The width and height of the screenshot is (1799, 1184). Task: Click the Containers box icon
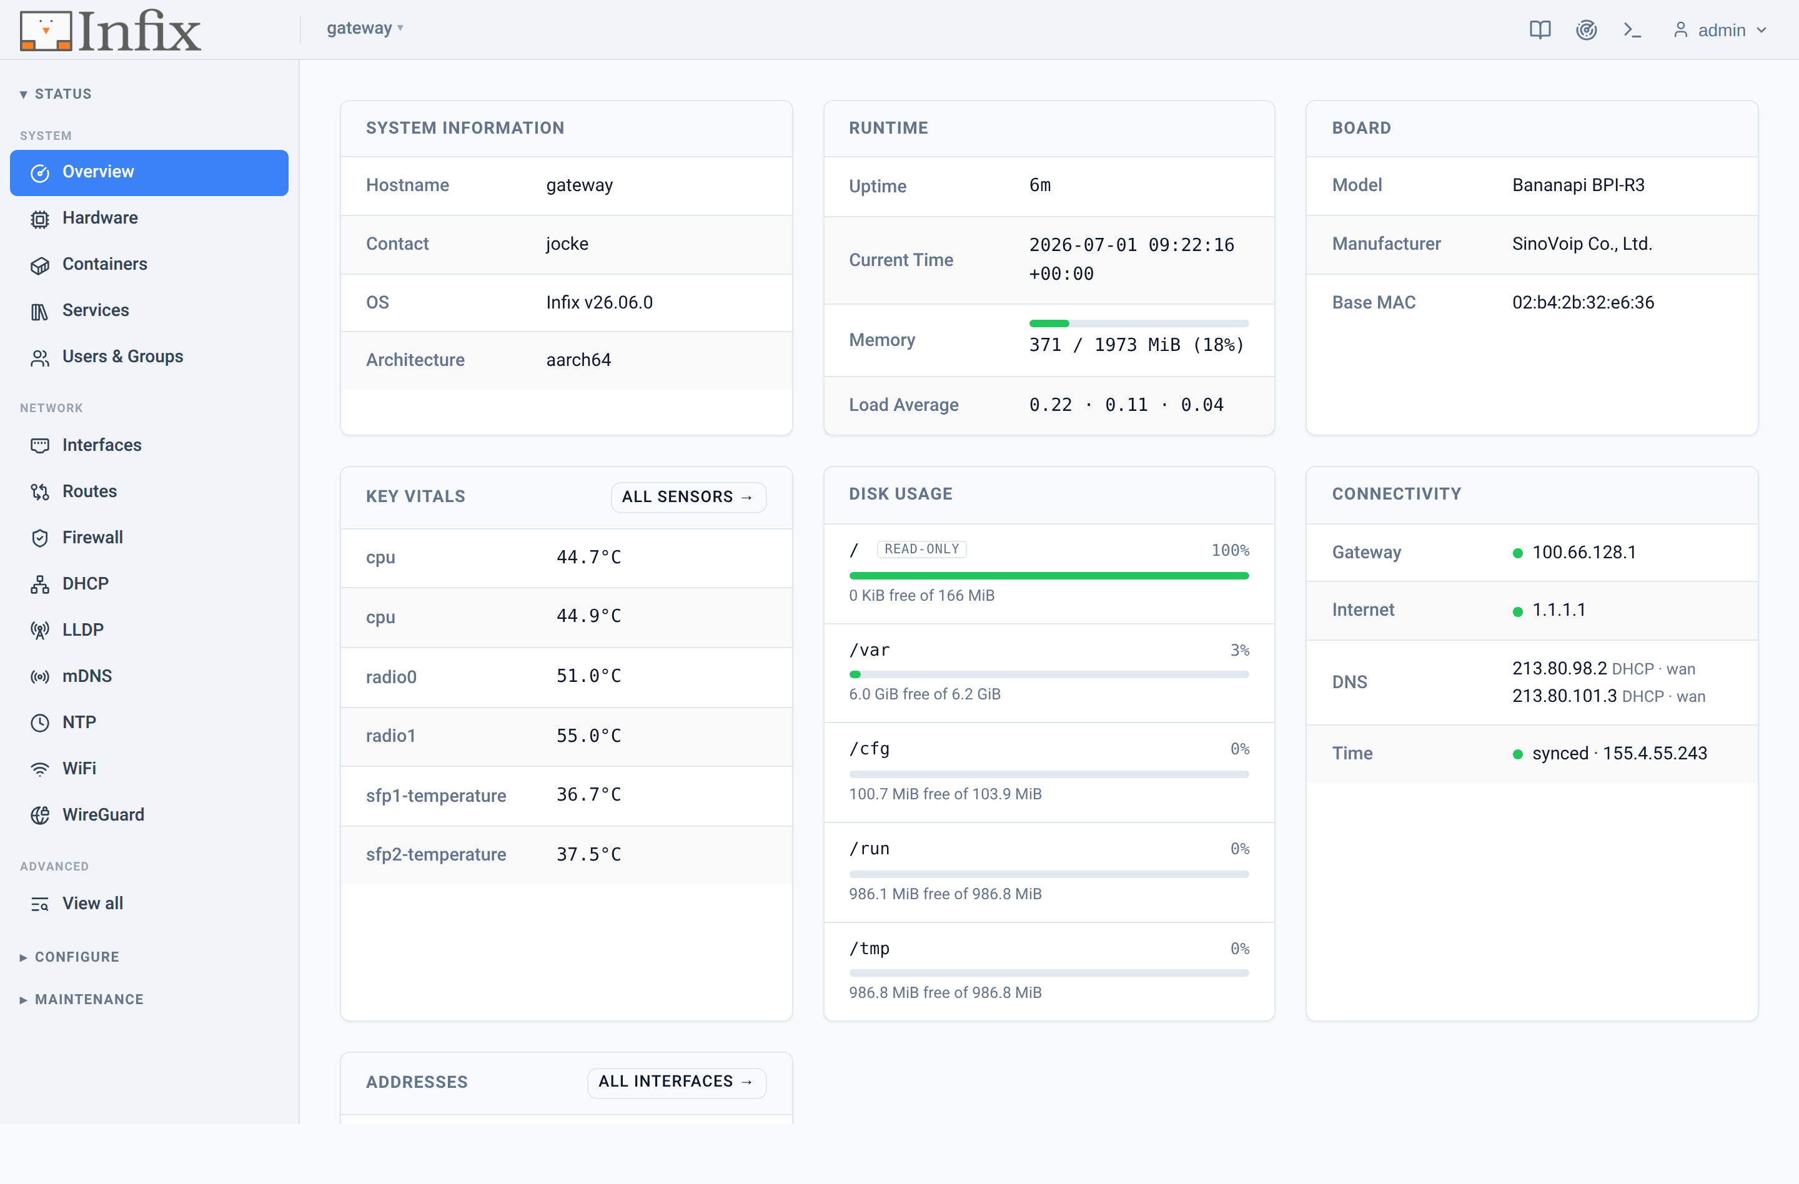coord(40,265)
